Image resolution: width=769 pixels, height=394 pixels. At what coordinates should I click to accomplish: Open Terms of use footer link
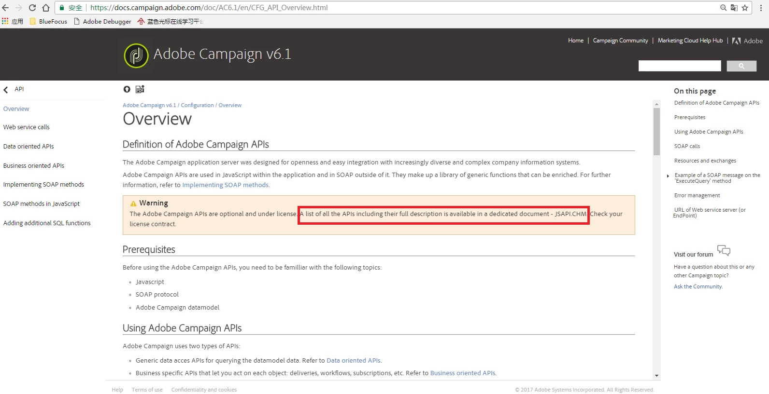pos(147,390)
